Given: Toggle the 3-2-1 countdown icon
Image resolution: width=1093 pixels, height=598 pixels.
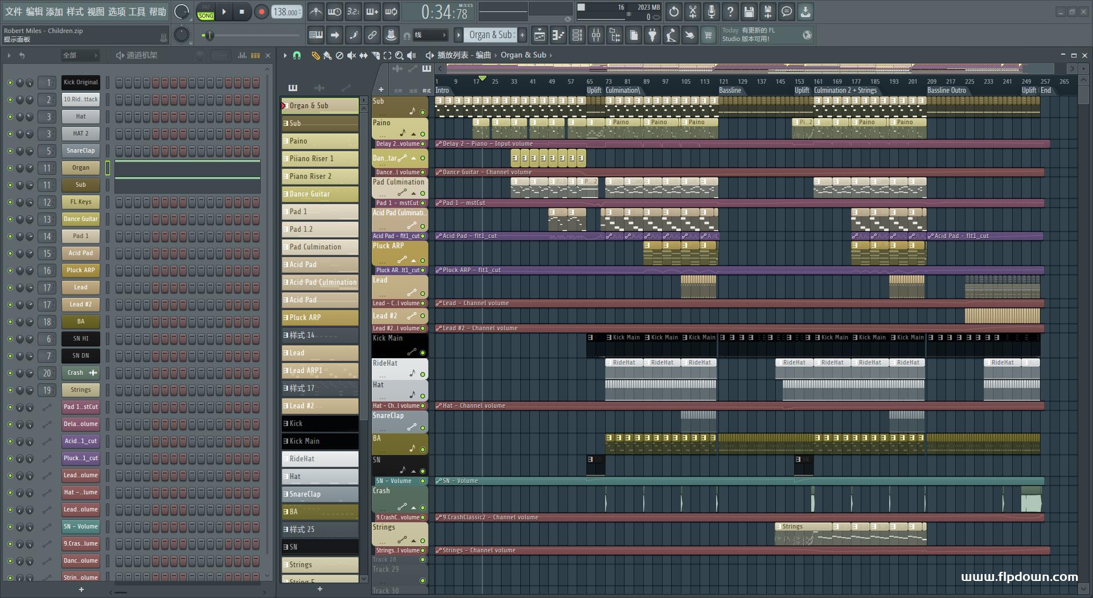Looking at the screenshot, I should [353, 11].
